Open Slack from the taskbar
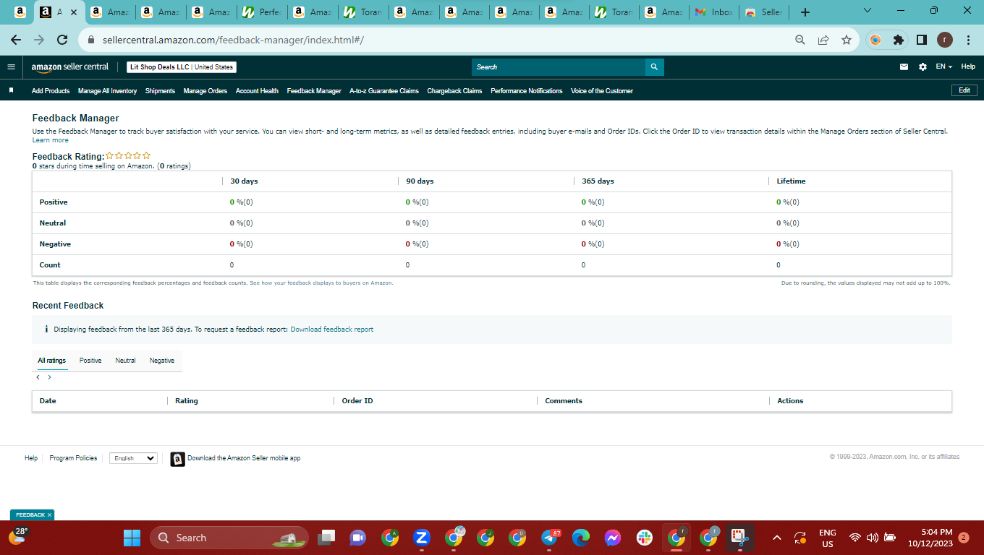The image size is (984, 555). 645,538
